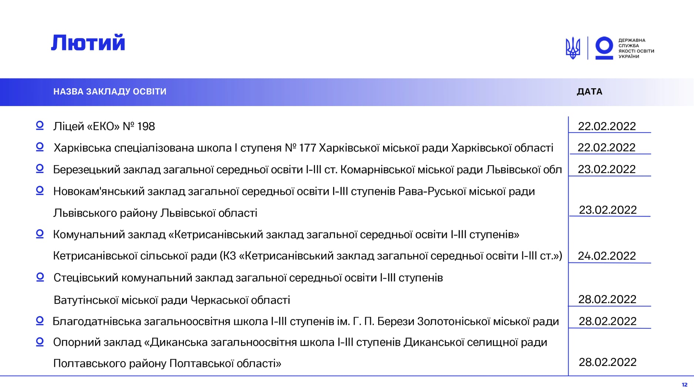Click the 24.02.2022 date entry
This screenshot has width=694, height=390.
[607, 255]
